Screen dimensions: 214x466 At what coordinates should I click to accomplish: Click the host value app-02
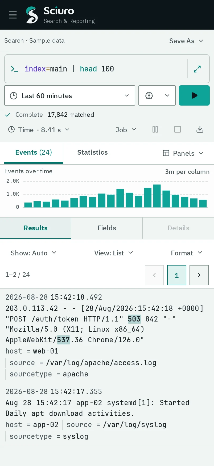[x=46, y=425]
